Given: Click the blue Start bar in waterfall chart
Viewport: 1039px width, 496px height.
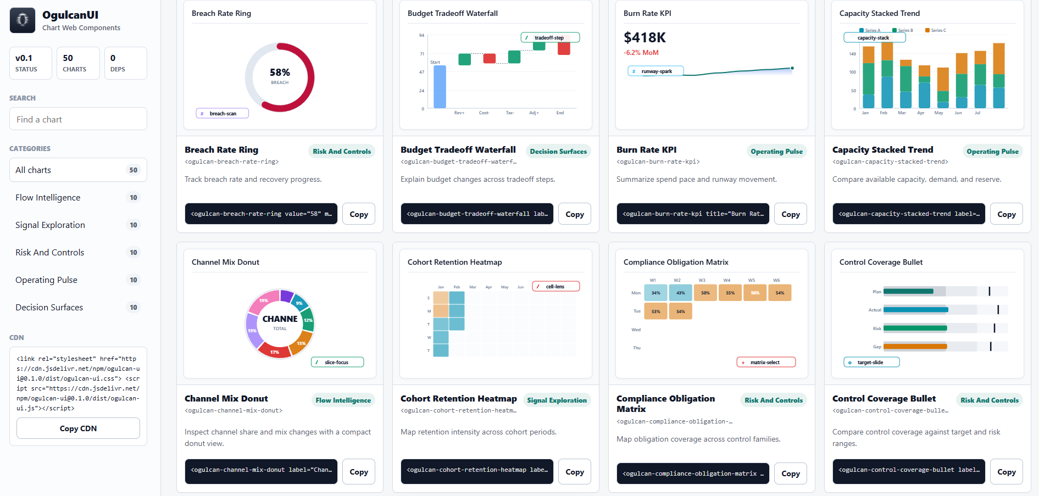Looking at the screenshot, I should click(440, 87).
